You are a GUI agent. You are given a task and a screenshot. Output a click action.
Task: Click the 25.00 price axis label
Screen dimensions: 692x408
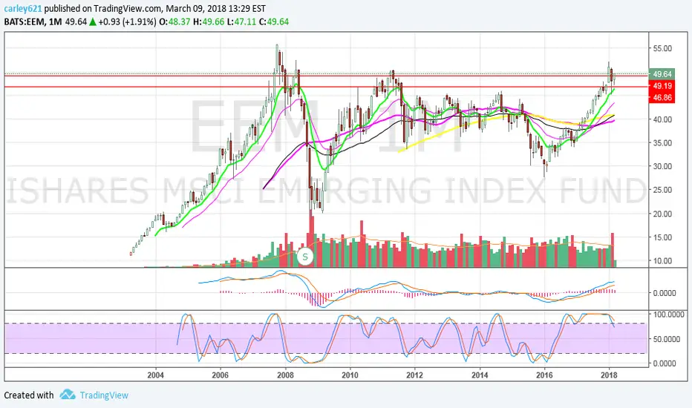[662, 190]
